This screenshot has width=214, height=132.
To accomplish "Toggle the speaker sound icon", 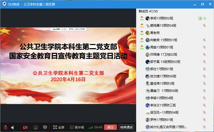I will pyautogui.click(x=12, y=127).
